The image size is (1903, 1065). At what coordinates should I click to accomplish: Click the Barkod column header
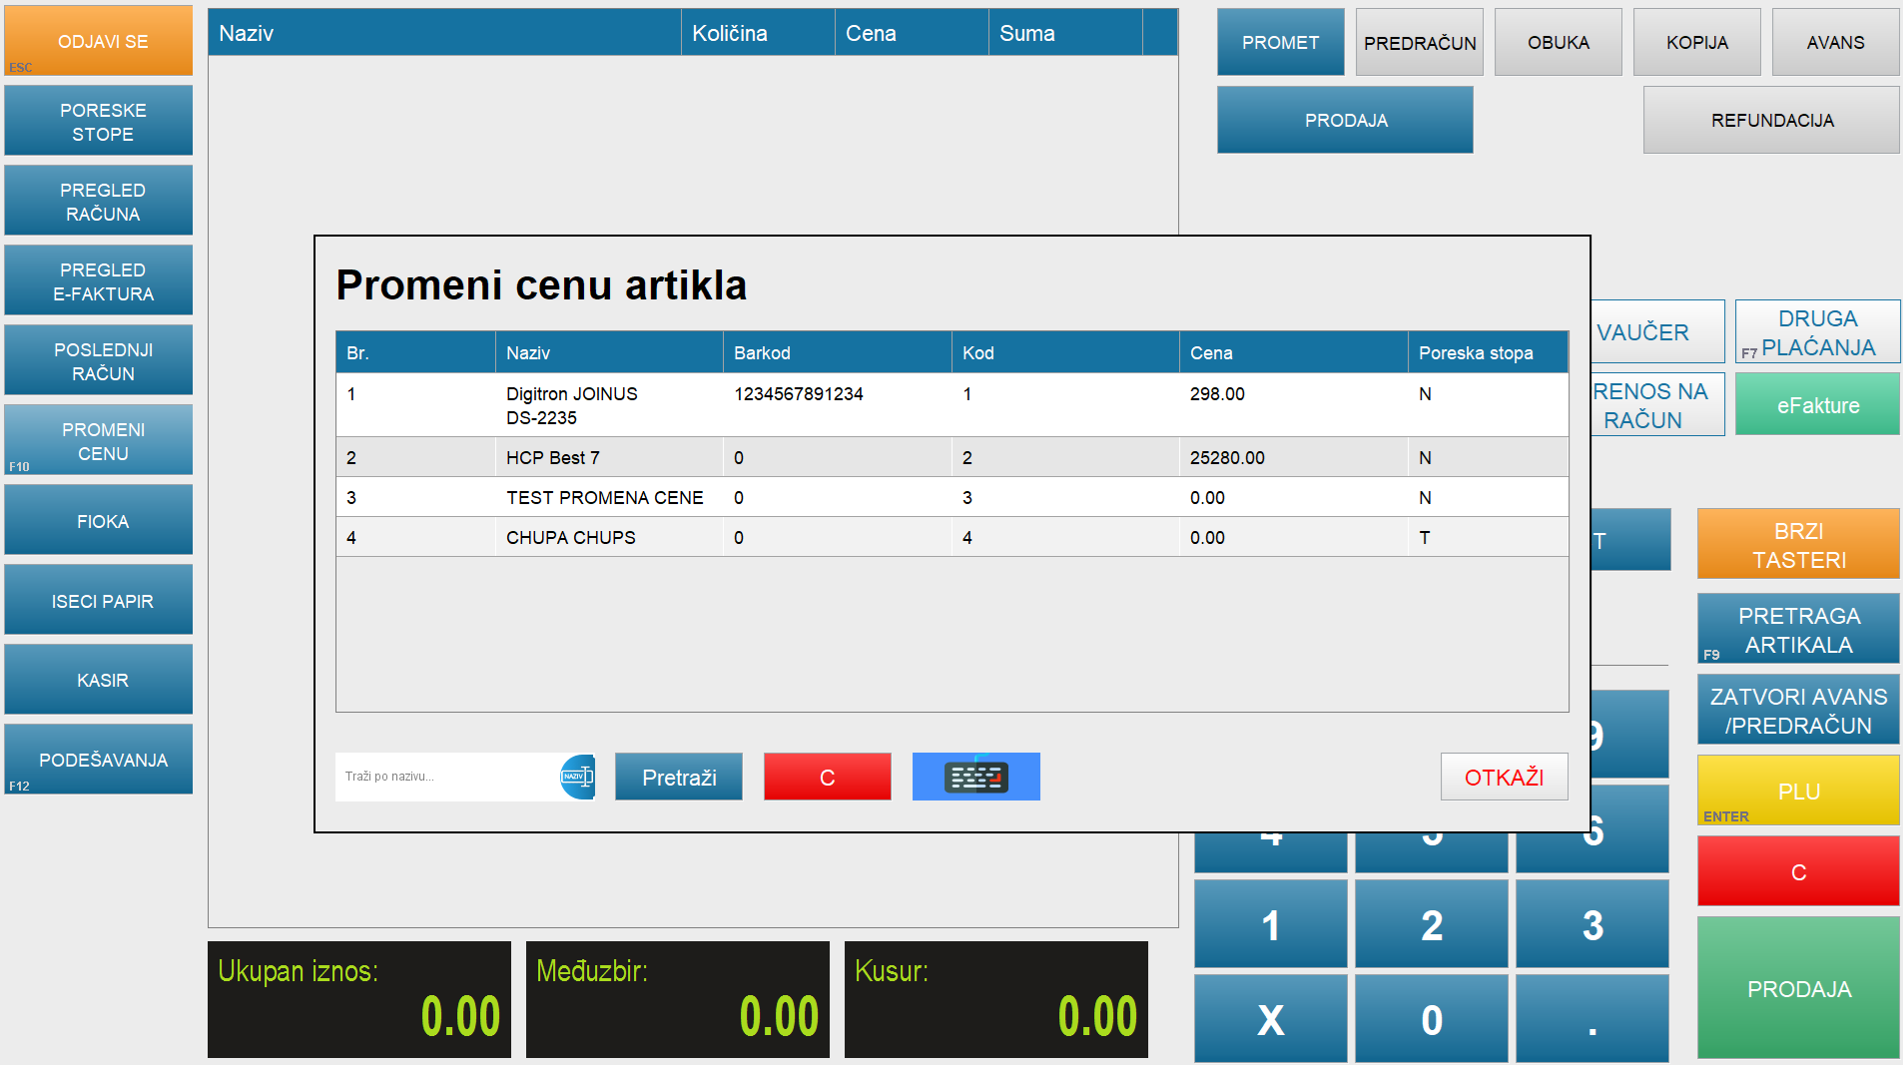point(837,352)
